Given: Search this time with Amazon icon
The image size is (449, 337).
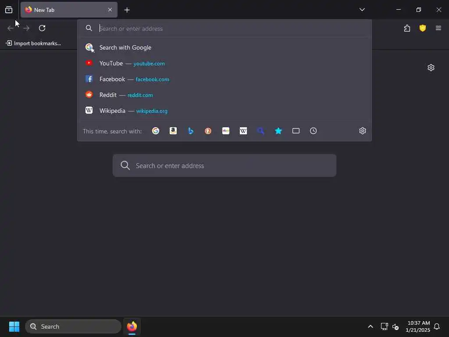Looking at the screenshot, I should click(x=173, y=131).
